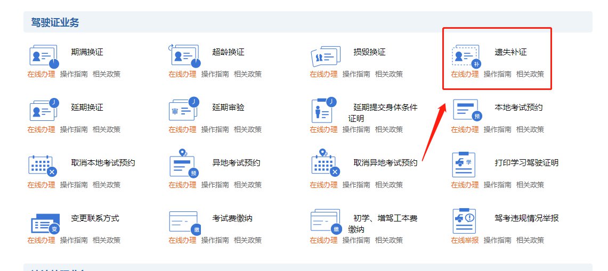This screenshot has width=608, height=271.
Task: Open 在线办理 under 初学、增驾工本费缴纳
Action: pyautogui.click(x=324, y=240)
